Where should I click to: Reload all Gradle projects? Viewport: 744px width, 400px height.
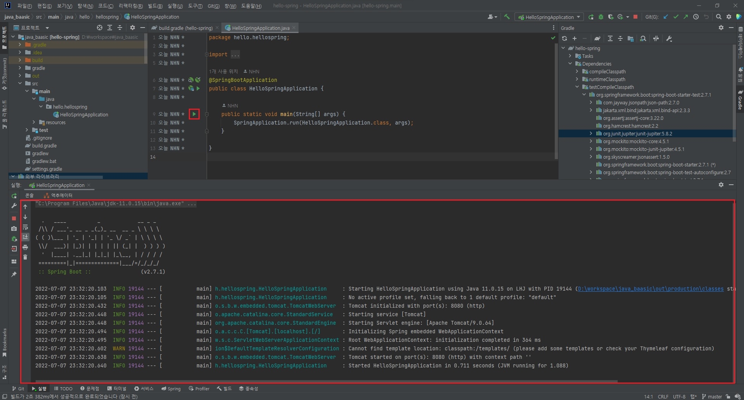click(x=564, y=38)
